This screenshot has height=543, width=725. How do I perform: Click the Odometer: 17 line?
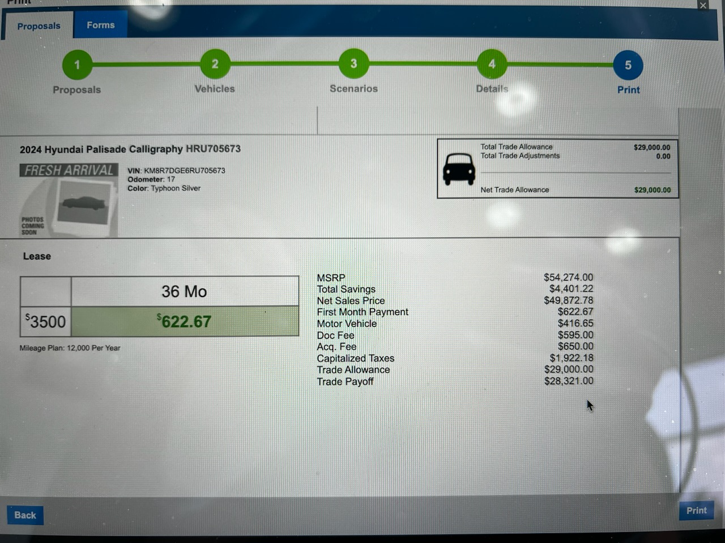151,179
